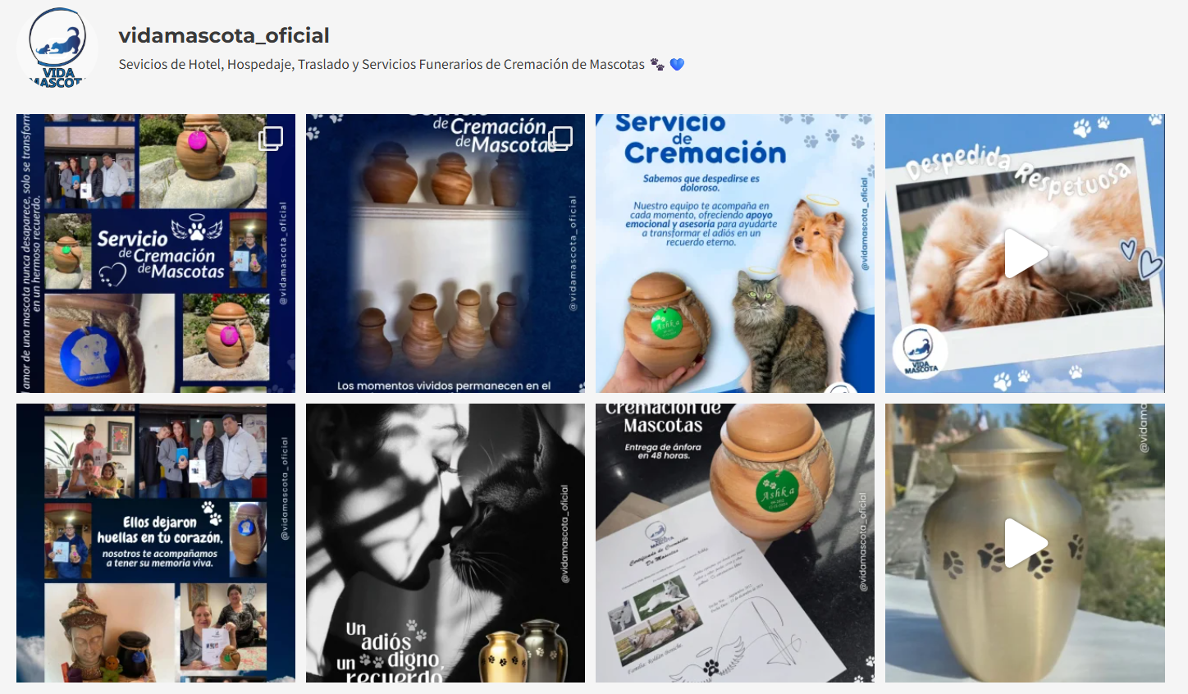Open the Ellos dejaron huellas collage post

[x=156, y=543]
